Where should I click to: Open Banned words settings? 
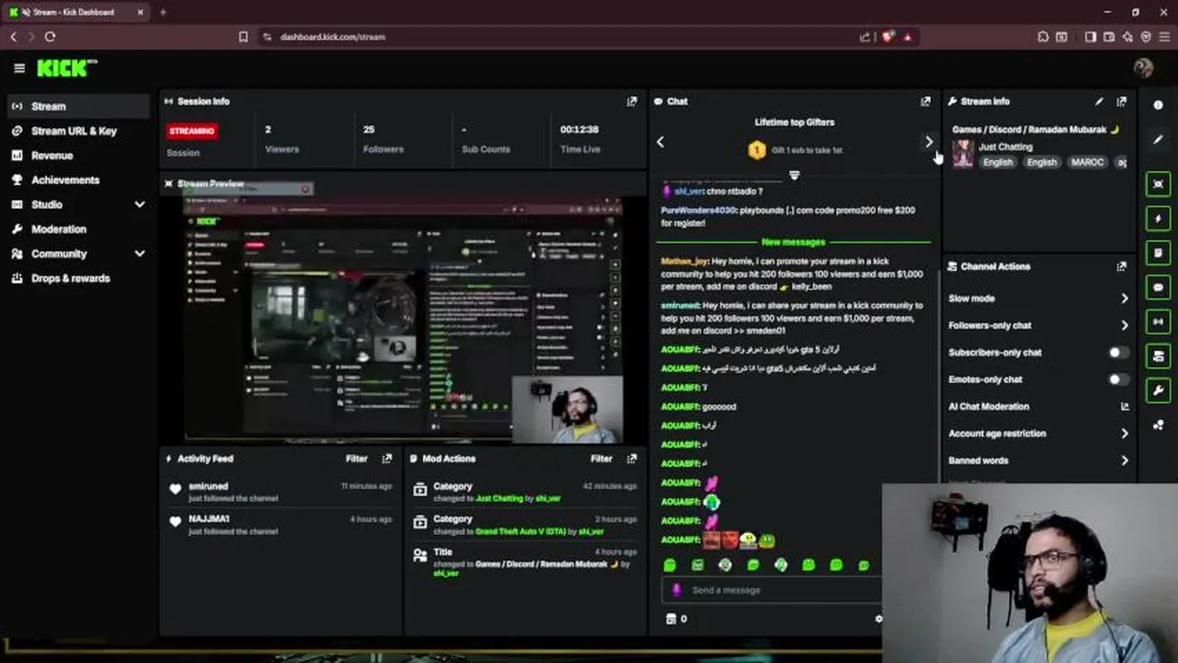[1038, 460]
